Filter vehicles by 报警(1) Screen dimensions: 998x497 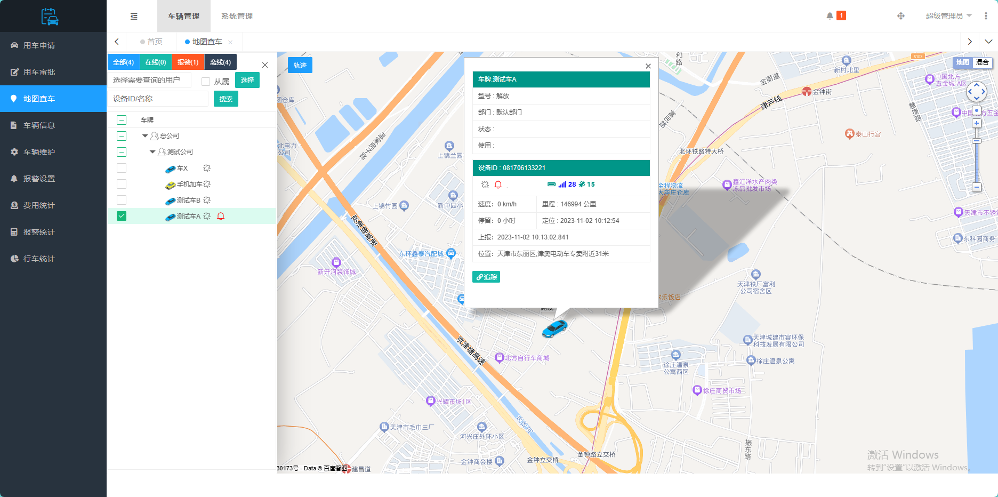coord(188,62)
